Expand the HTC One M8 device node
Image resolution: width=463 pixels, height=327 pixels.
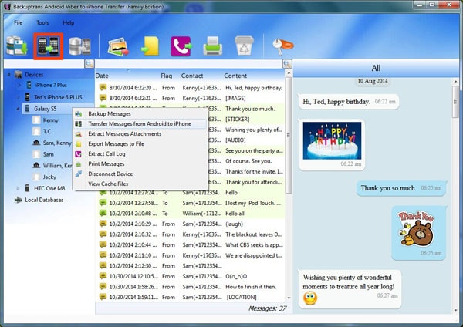[x=19, y=188]
